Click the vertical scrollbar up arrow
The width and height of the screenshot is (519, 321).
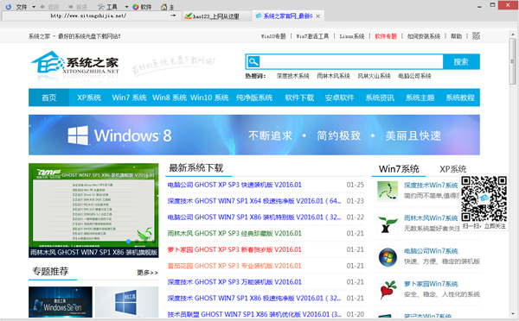click(x=513, y=35)
